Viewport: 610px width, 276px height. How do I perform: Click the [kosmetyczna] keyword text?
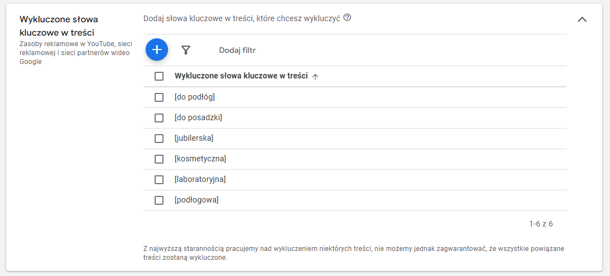tap(200, 159)
